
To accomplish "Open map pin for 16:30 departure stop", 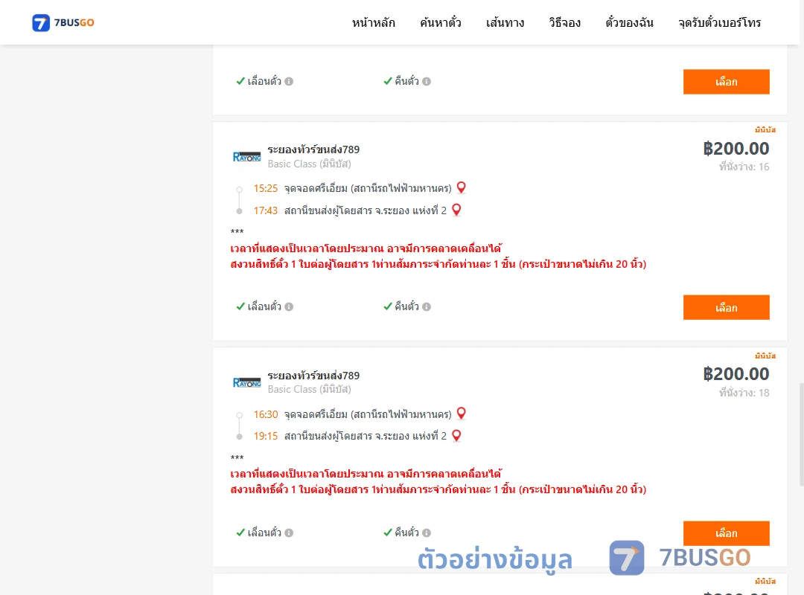I will (462, 413).
